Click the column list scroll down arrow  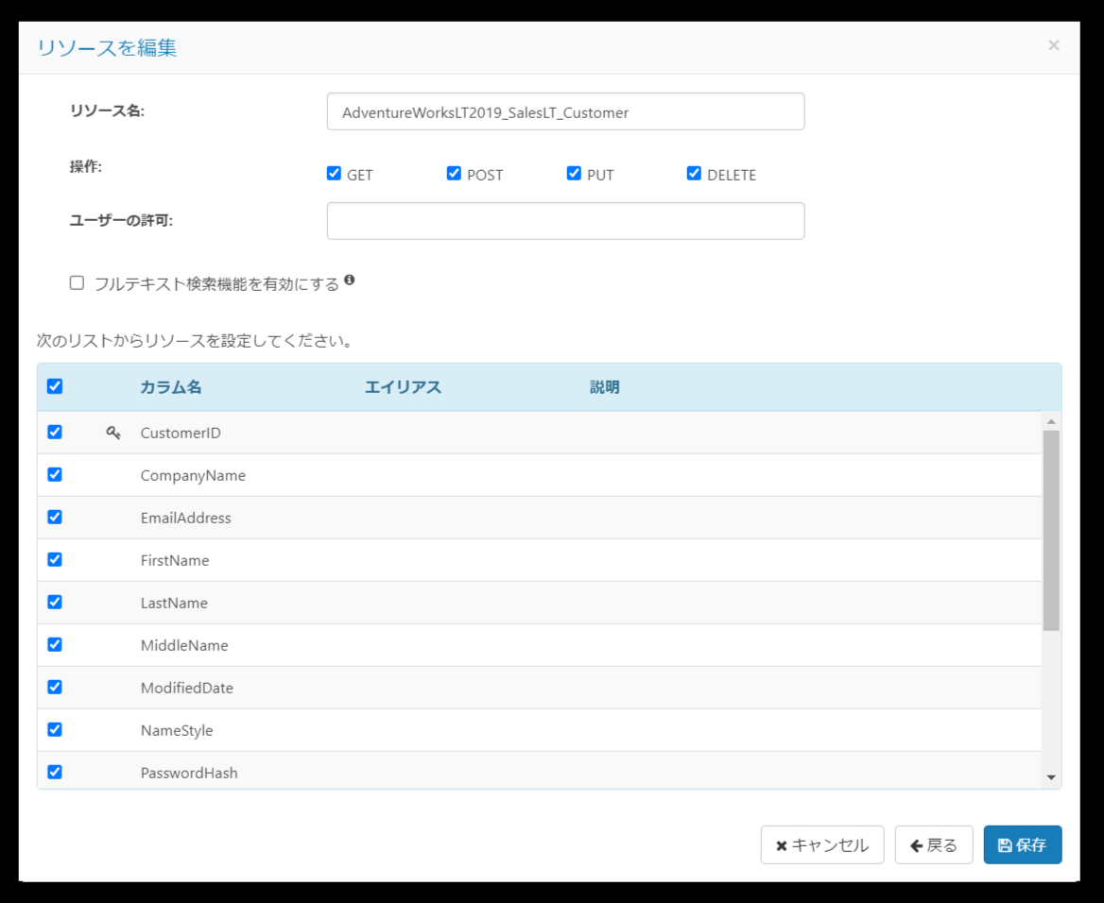click(x=1051, y=777)
